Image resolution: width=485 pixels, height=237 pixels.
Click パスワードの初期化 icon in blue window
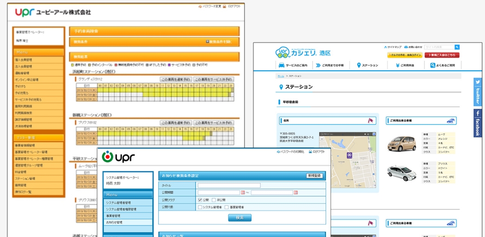tap(278, 152)
